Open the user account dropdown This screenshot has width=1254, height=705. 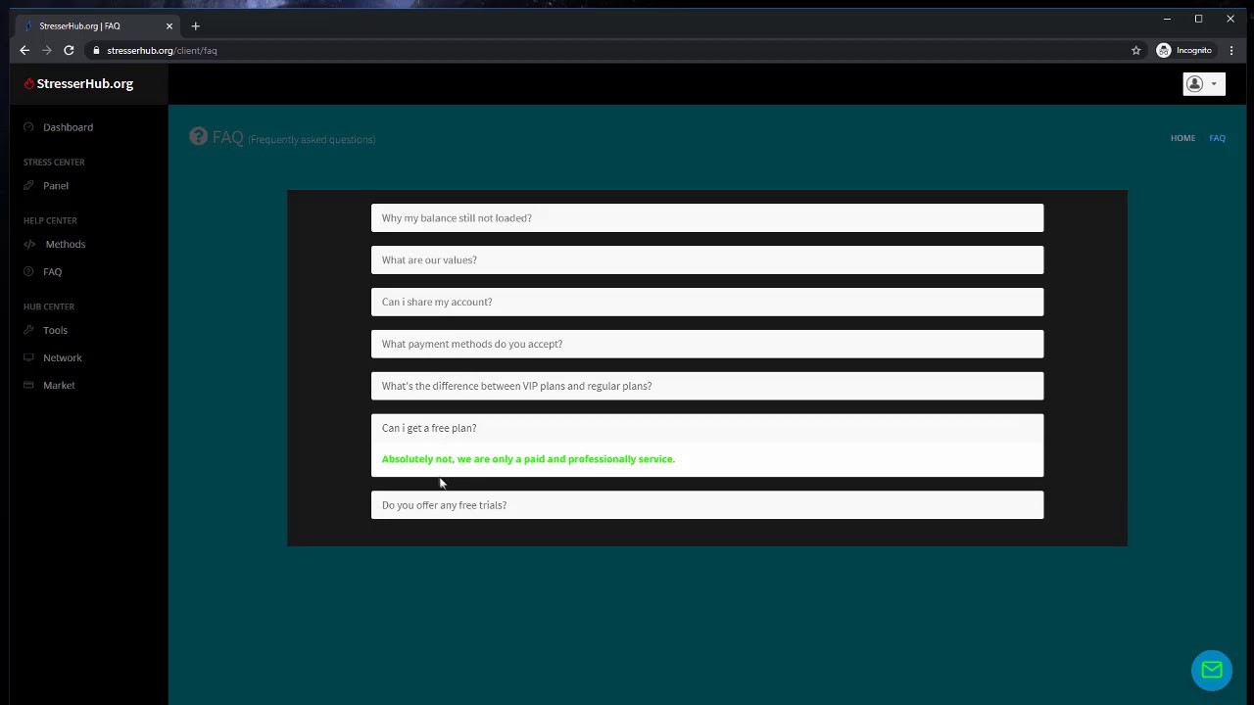(1203, 84)
